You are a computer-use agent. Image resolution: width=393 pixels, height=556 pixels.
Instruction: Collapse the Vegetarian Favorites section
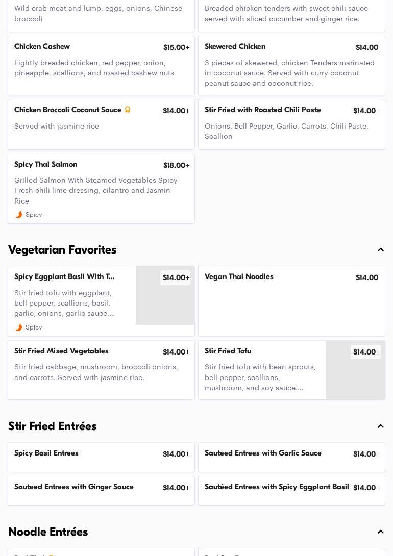(x=380, y=250)
